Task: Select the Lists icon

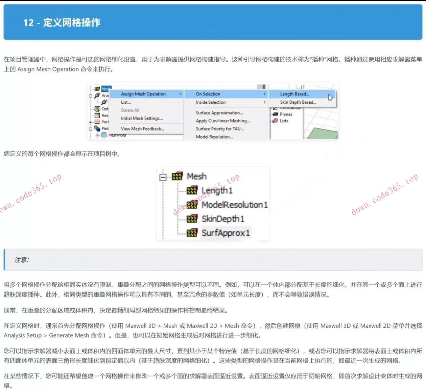Action: [275, 121]
